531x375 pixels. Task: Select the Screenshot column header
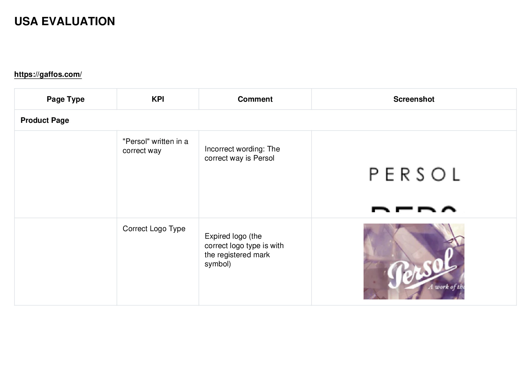tap(414, 99)
